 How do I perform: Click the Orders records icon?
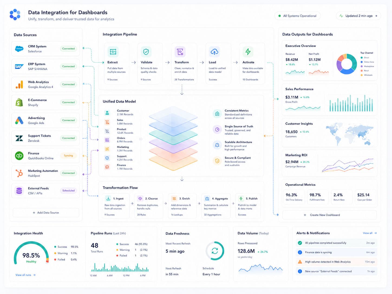[107, 140]
